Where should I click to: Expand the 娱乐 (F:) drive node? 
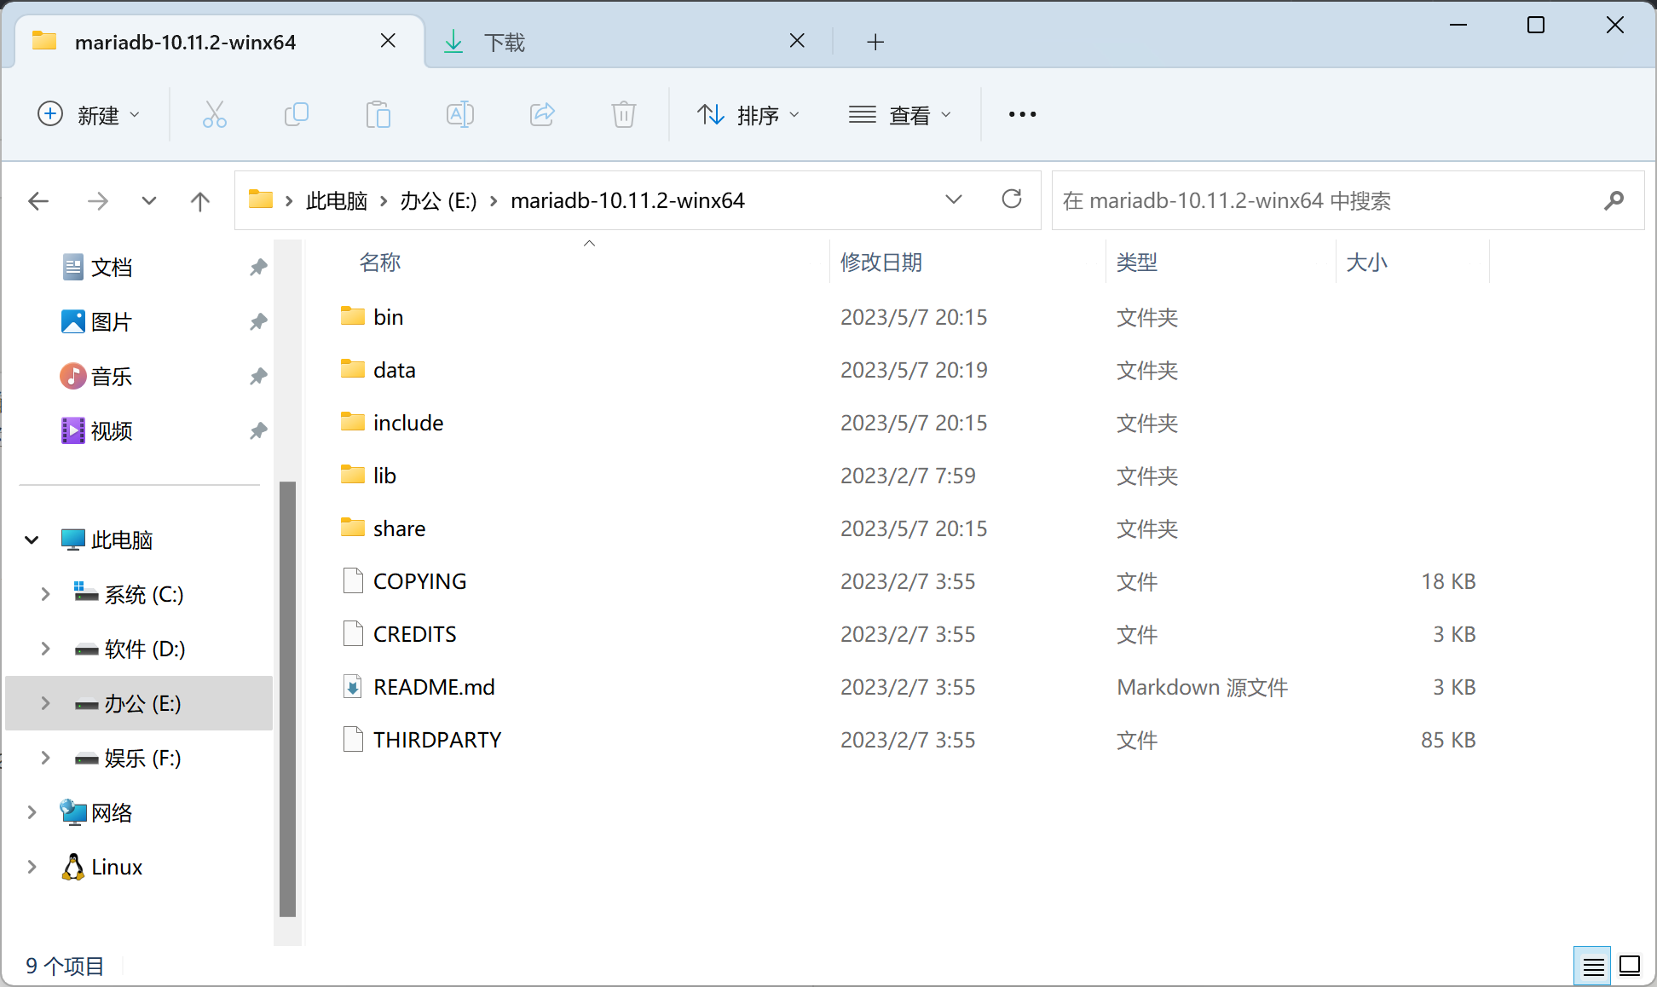(x=45, y=758)
